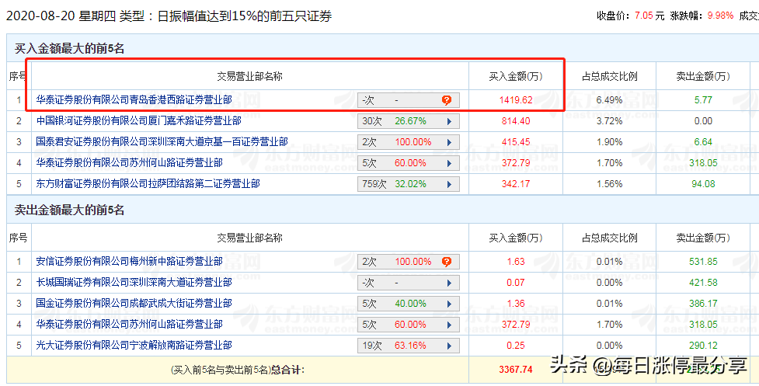This screenshot has height=386, width=759.
Task: Click arrow icon in 长城国瑞证券 row
Action: pos(449,283)
